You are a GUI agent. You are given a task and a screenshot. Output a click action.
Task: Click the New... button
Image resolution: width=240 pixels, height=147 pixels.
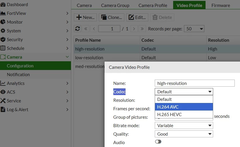[86, 17]
